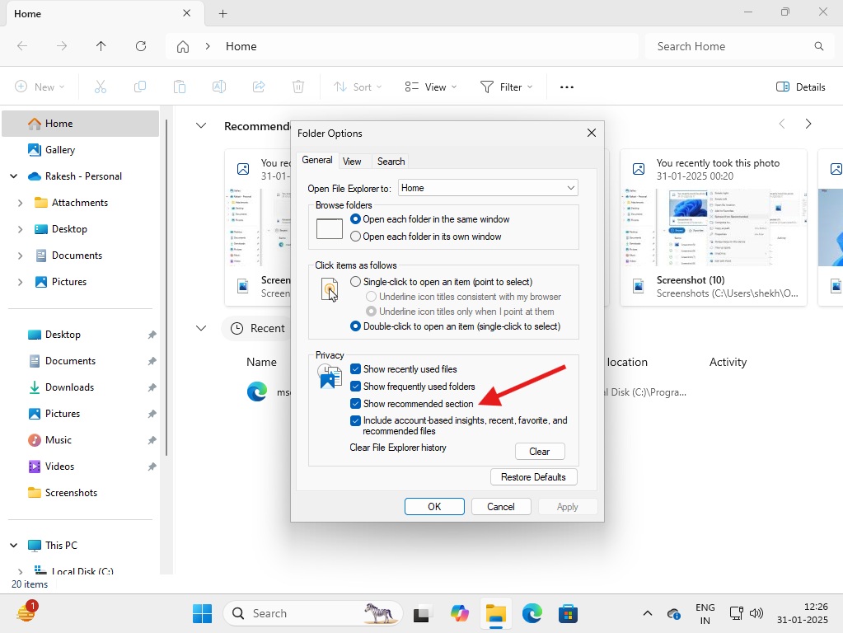
Task: Click the Refresh icon in the navigation bar
Action: pos(140,46)
